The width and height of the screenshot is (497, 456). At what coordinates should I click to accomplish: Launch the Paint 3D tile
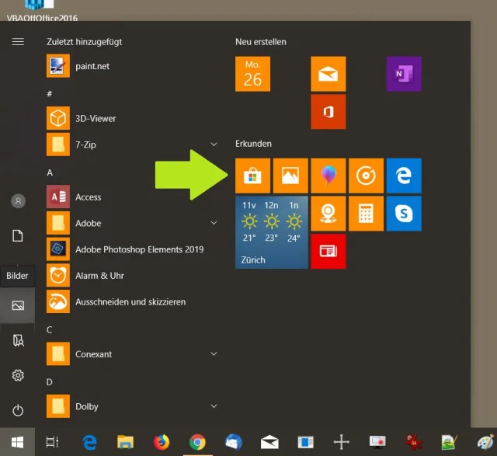coord(328,176)
